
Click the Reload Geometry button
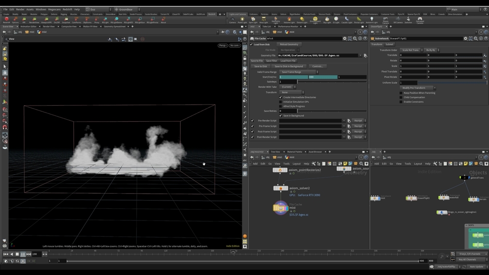coord(289,44)
